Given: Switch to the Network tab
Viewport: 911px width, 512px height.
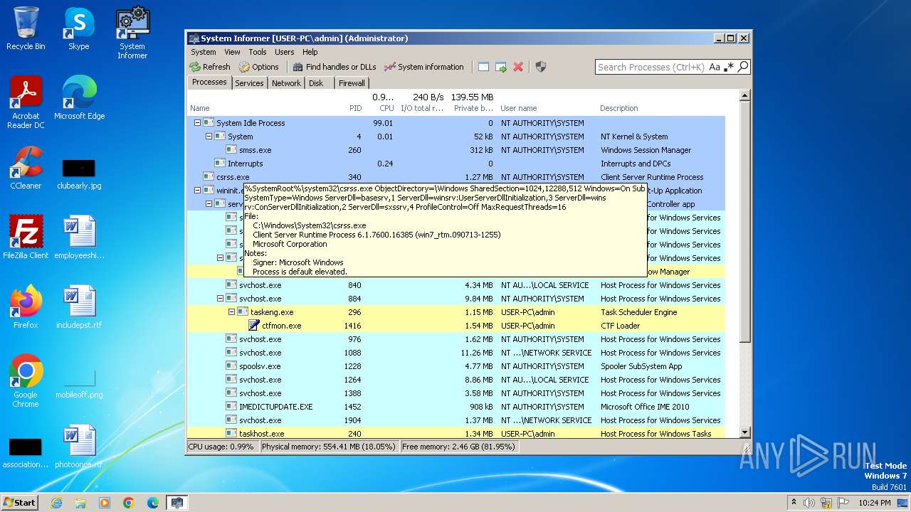Looking at the screenshot, I should (286, 83).
